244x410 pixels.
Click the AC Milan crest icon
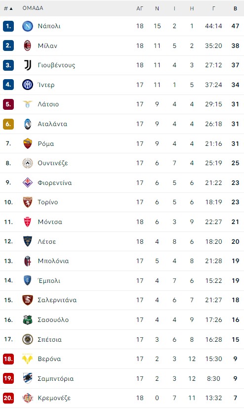(x=28, y=46)
